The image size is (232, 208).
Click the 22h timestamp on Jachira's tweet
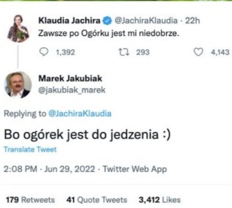click(192, 20)
